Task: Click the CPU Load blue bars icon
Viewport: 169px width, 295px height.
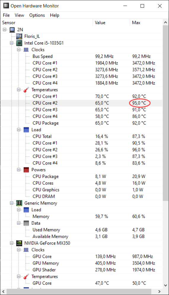Action: pos(26,130)
